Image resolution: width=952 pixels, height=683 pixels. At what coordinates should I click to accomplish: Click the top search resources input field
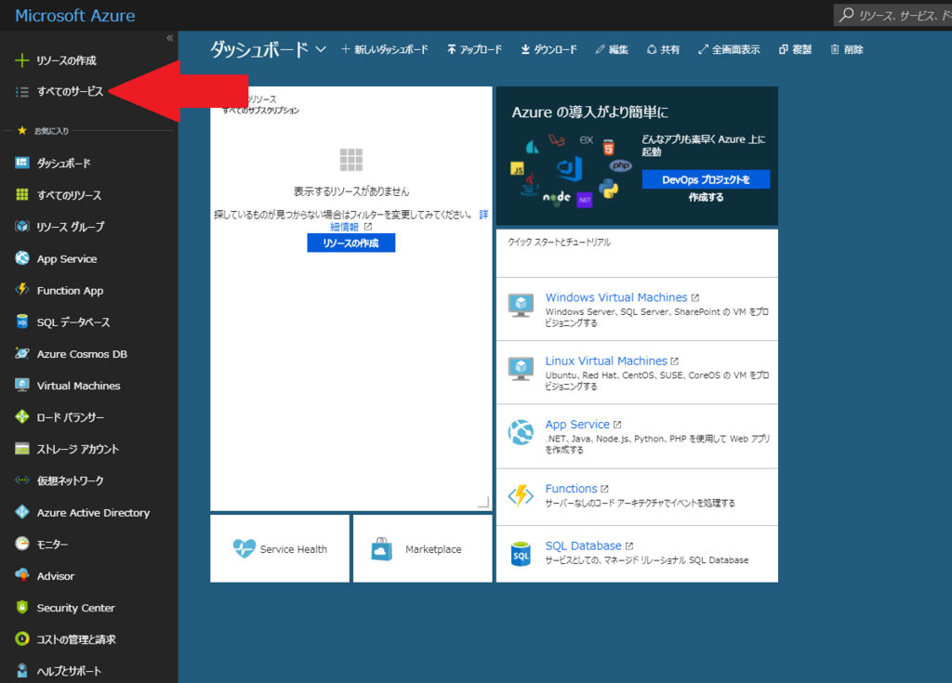pyautogui.click(x=893, y=15)
